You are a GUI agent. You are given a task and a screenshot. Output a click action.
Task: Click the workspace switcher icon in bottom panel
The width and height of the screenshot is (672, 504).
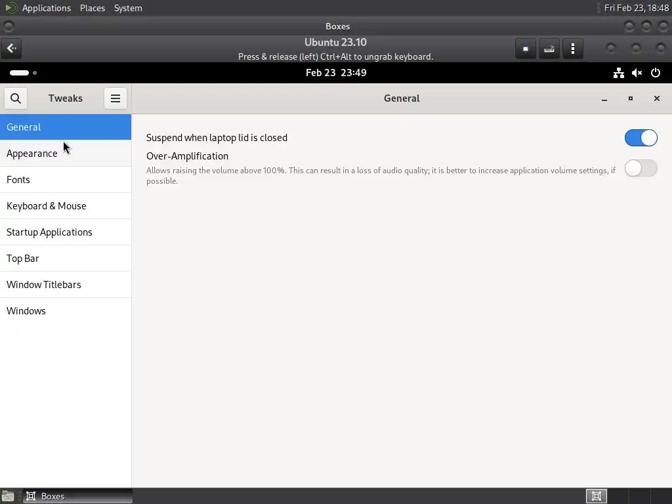pos(596,496)
